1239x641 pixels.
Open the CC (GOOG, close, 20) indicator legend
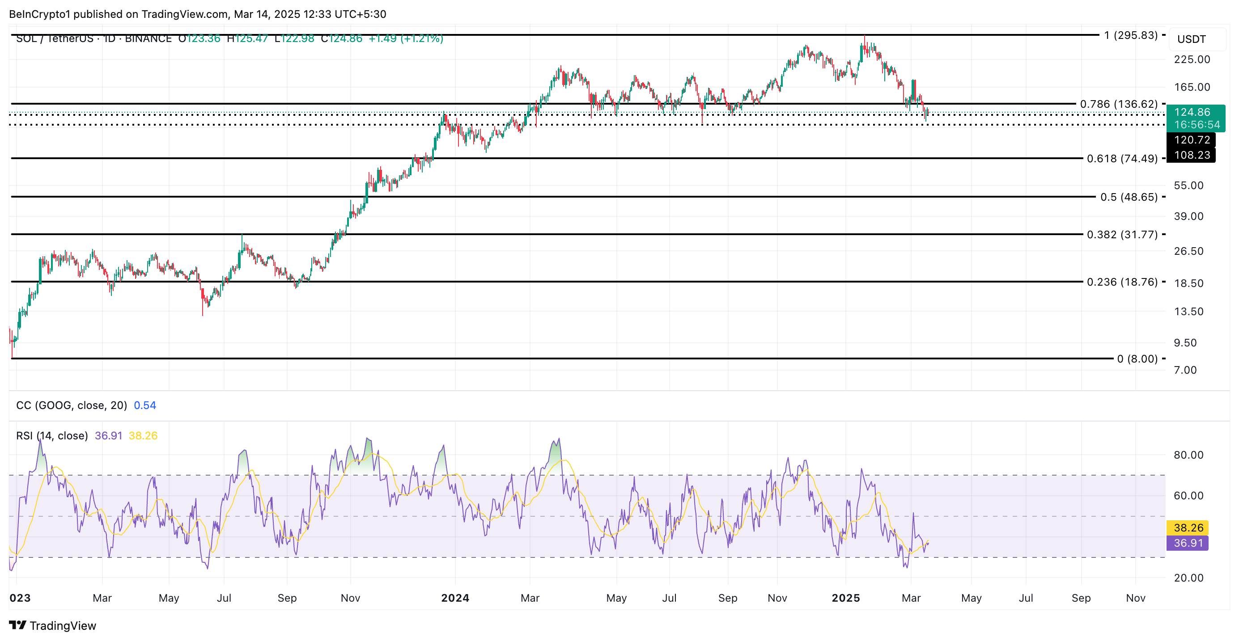click(71, 405)
